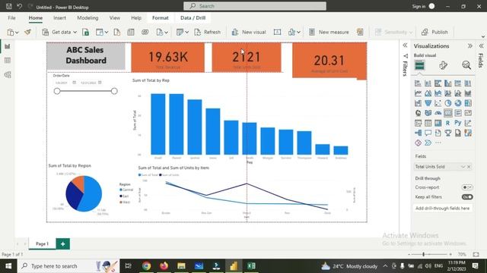This screenshot has width=487, height=273.
Task: Open the Get data dropdown arrow
Action: [75, 32]
